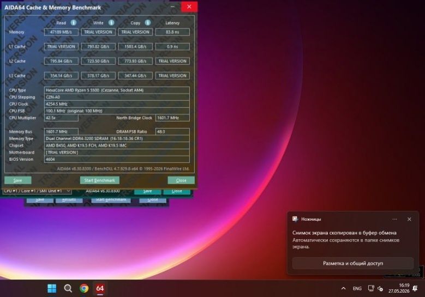Viewport: 425px width, 297px height.
Task: Open notification center bell icon
Action: (415, 288)
